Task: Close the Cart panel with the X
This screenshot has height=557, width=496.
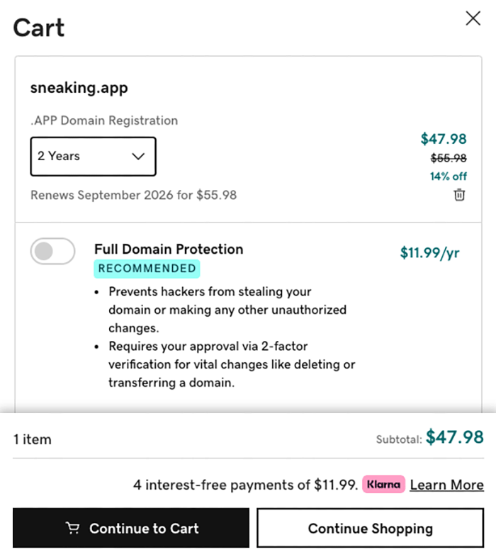Action: pos(473,19)
